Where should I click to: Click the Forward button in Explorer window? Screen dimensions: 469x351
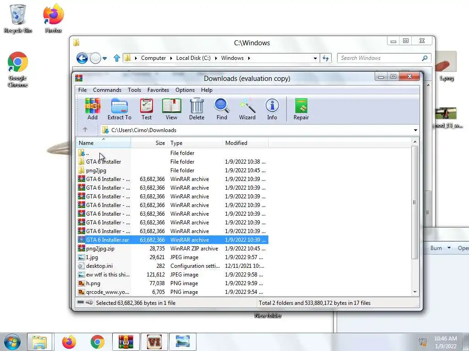click(x=95, y=58)
